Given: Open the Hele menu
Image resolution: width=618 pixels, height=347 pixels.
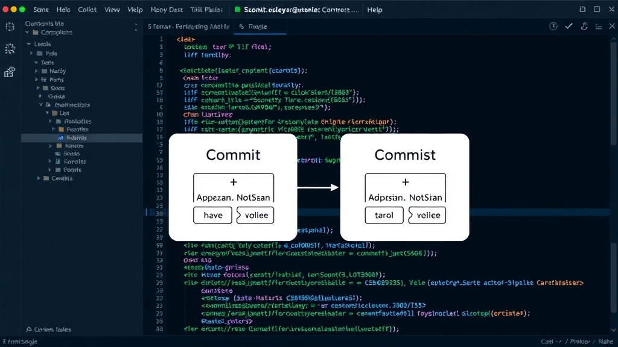Looking at the screenshot, I should coord(63,10).
